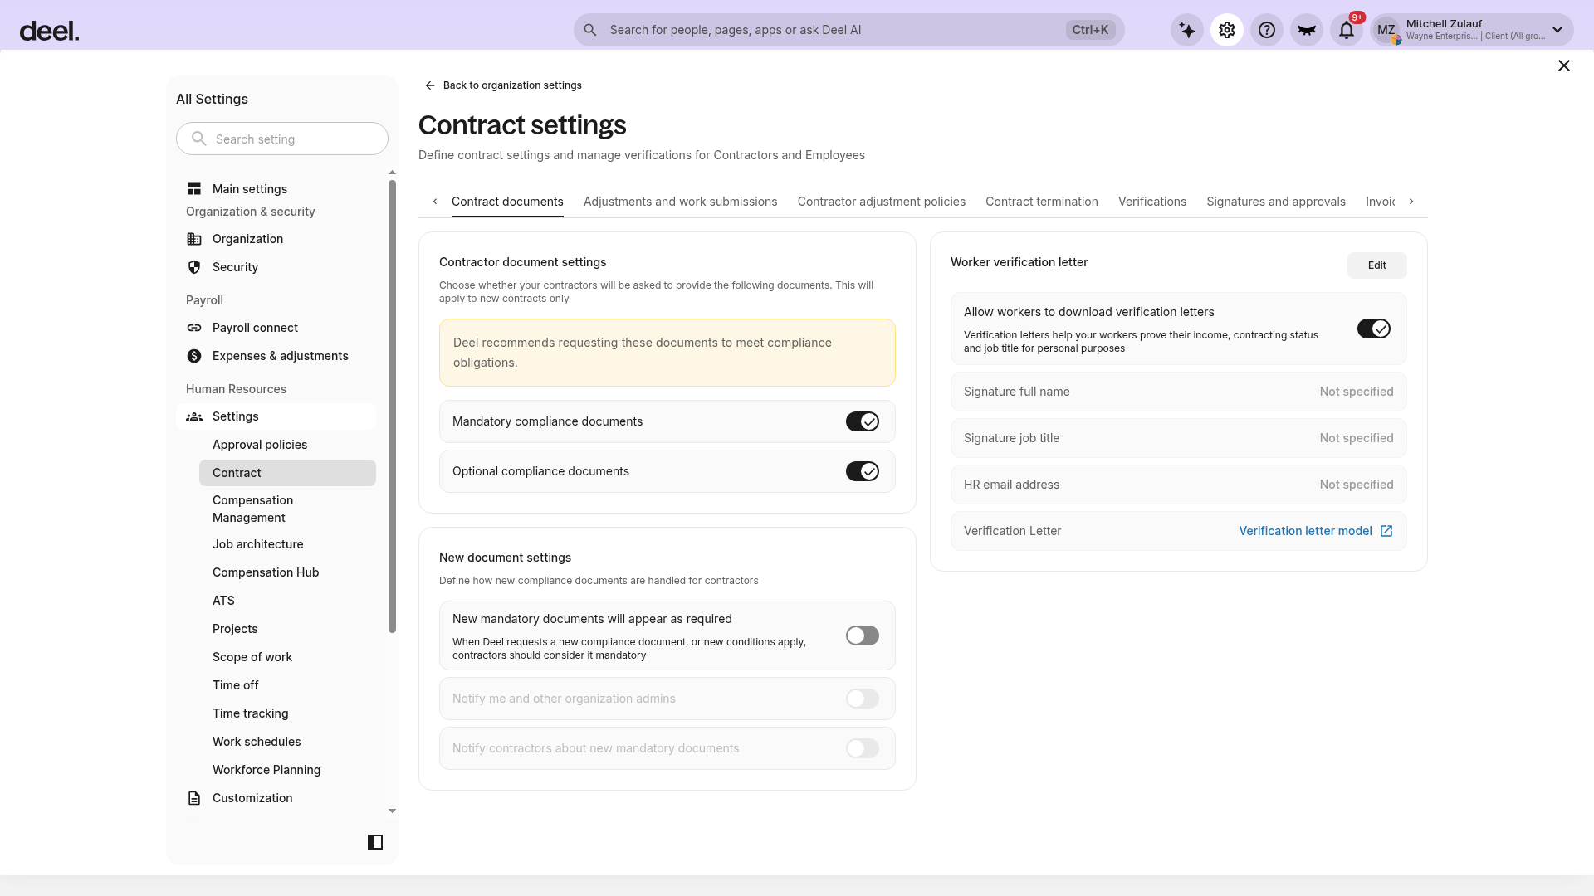
Task: Select Contract item in sidebar
Action: tap(287, 473)
